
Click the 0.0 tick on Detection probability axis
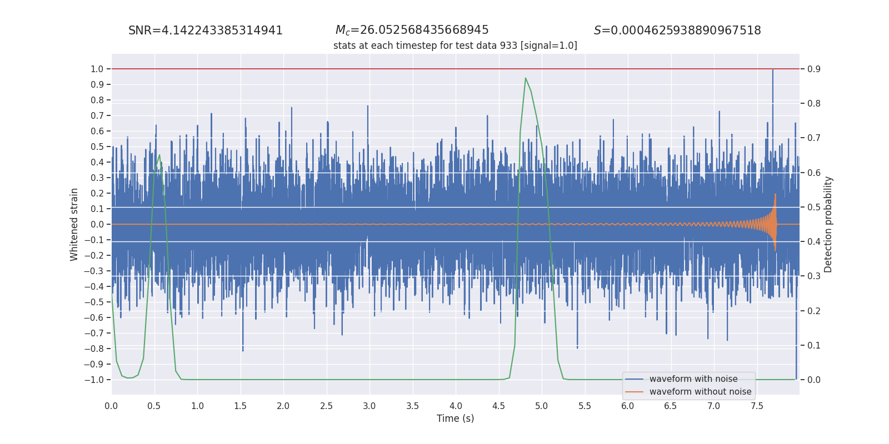click(814, 380)
